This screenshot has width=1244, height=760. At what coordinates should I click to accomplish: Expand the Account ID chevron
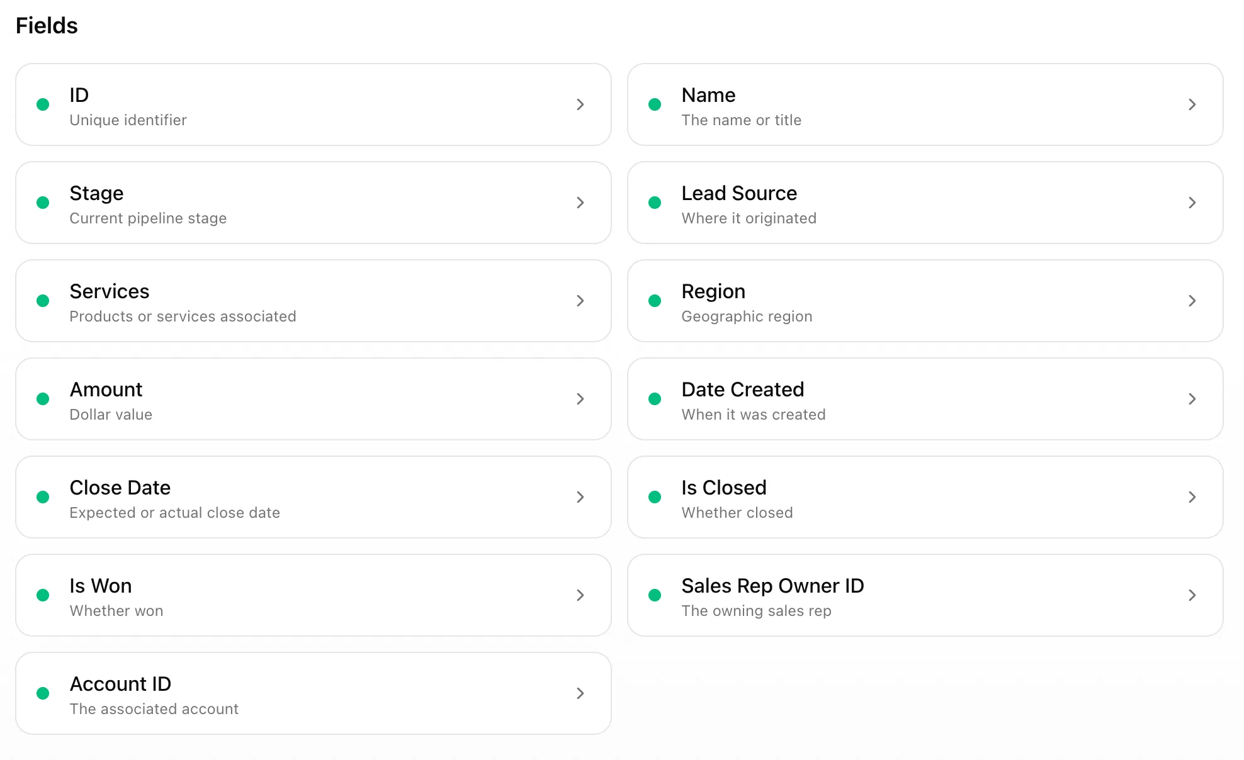coord(580,693)
